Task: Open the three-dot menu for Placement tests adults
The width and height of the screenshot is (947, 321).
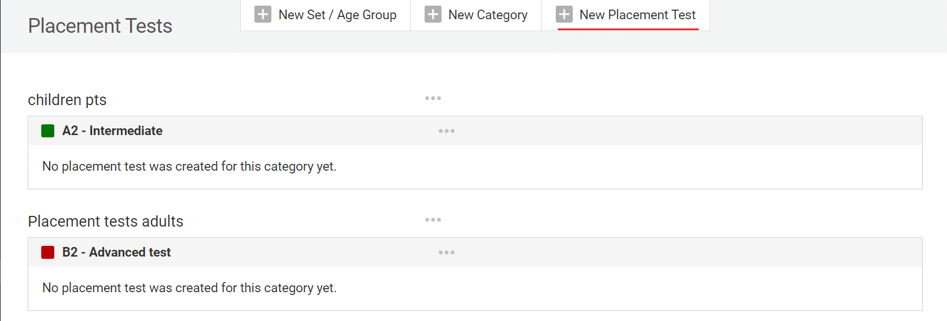Action: pos(433,220)
